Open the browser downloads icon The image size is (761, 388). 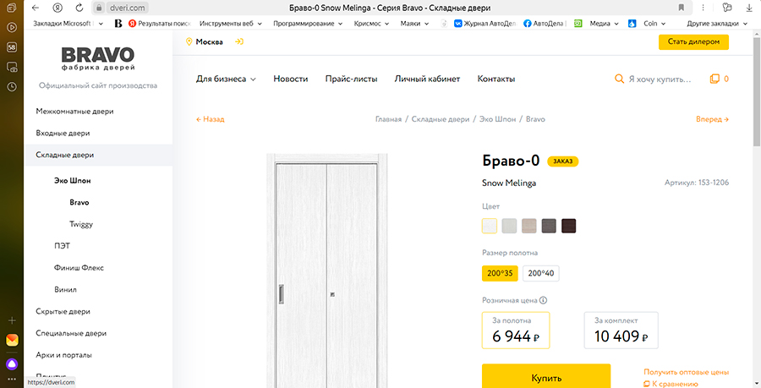[x=749, y=8]
